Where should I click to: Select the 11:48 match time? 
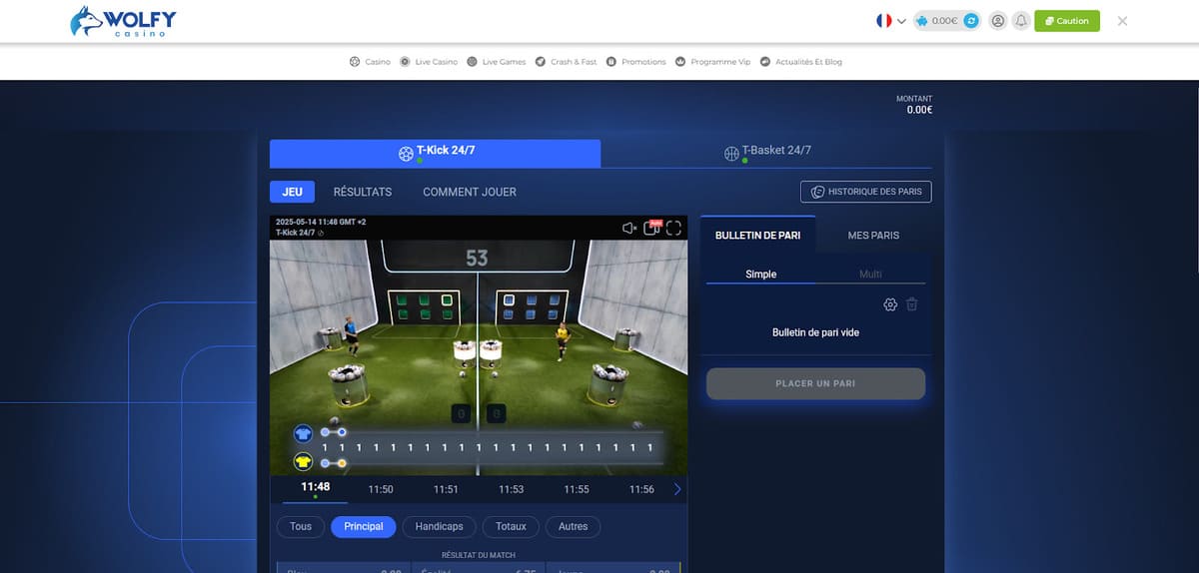click(315, 488)
